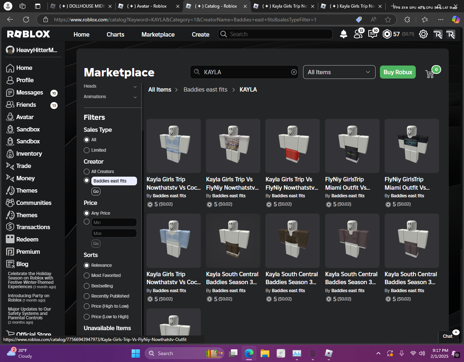Select the Limited sales type radio button
464x362 pixels.
(x=87, y=150)
